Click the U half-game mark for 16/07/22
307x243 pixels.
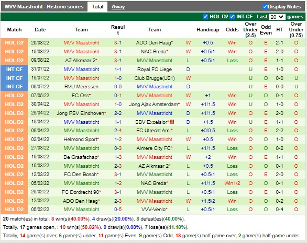296,78
